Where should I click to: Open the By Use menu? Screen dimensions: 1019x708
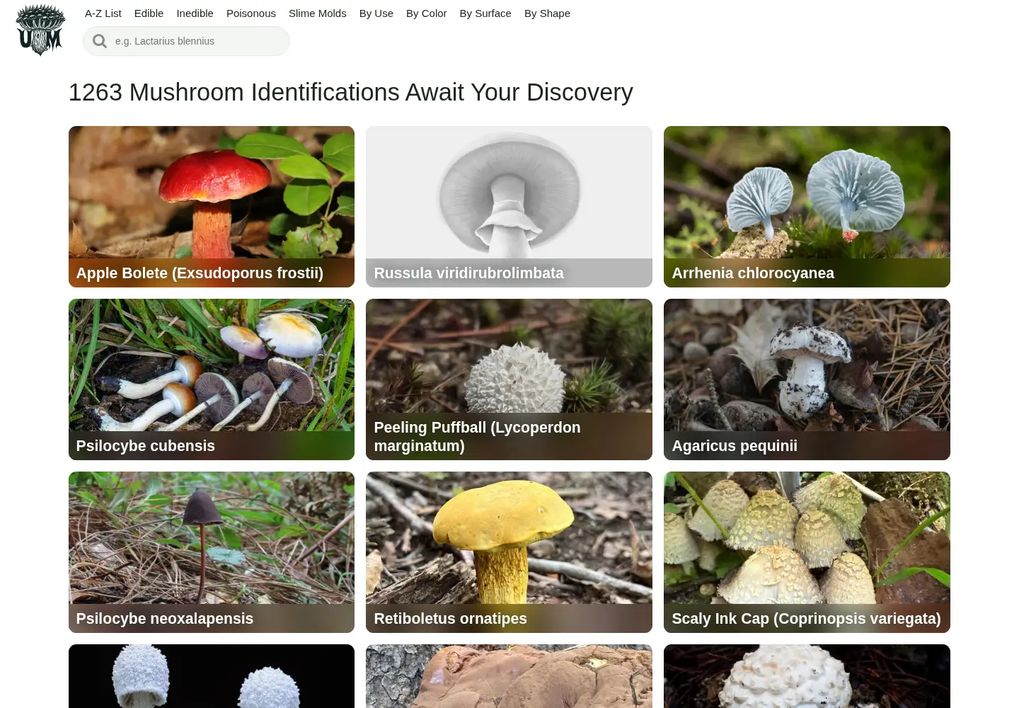pyautogui.click(x=376, y=13)
